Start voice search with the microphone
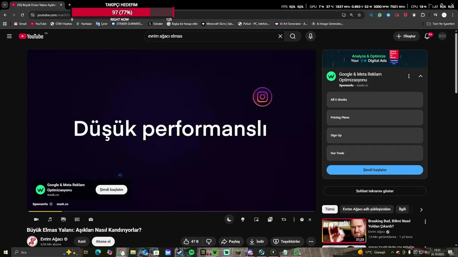458x257 pixels. tap(310, 36)
